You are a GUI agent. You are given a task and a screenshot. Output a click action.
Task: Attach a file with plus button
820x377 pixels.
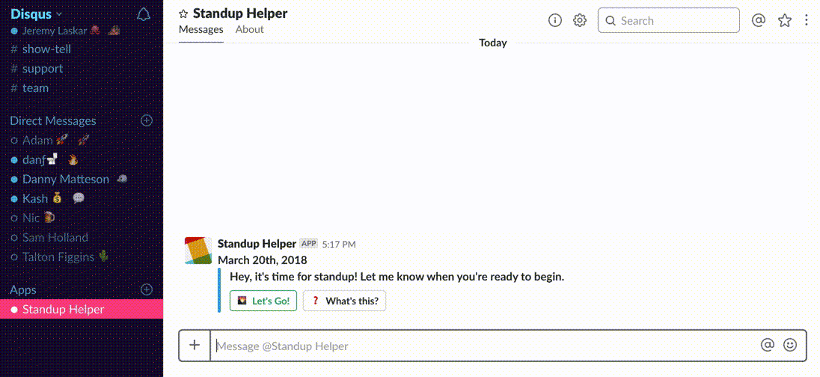point(195,345)
